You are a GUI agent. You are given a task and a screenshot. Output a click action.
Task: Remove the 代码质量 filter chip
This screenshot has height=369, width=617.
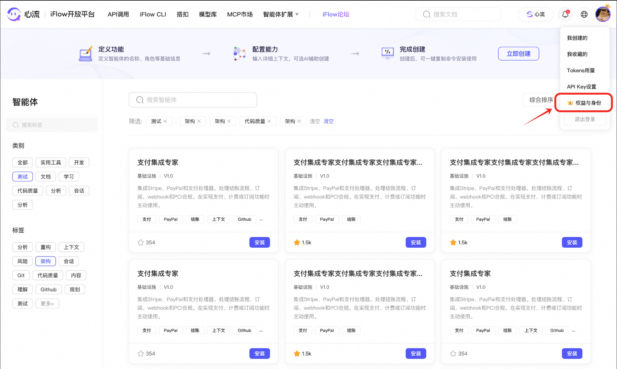tap(269, 121)
